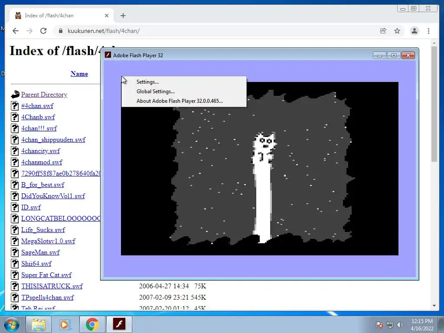Image resolution: width=444 pixels, height=333 pixels.
Task: Click the Flash Player title bar icon
Action: point(108,55)
